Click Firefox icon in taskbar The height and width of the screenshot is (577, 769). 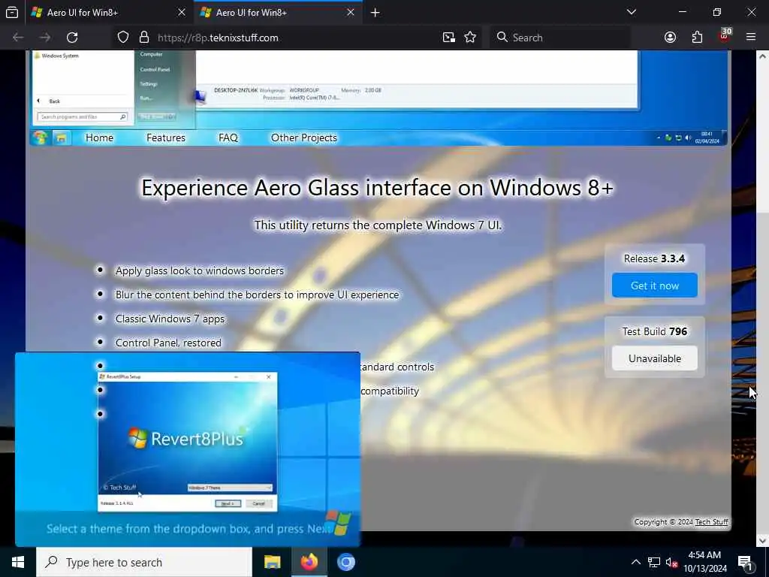pyautogui.click(x=309, y=562)
